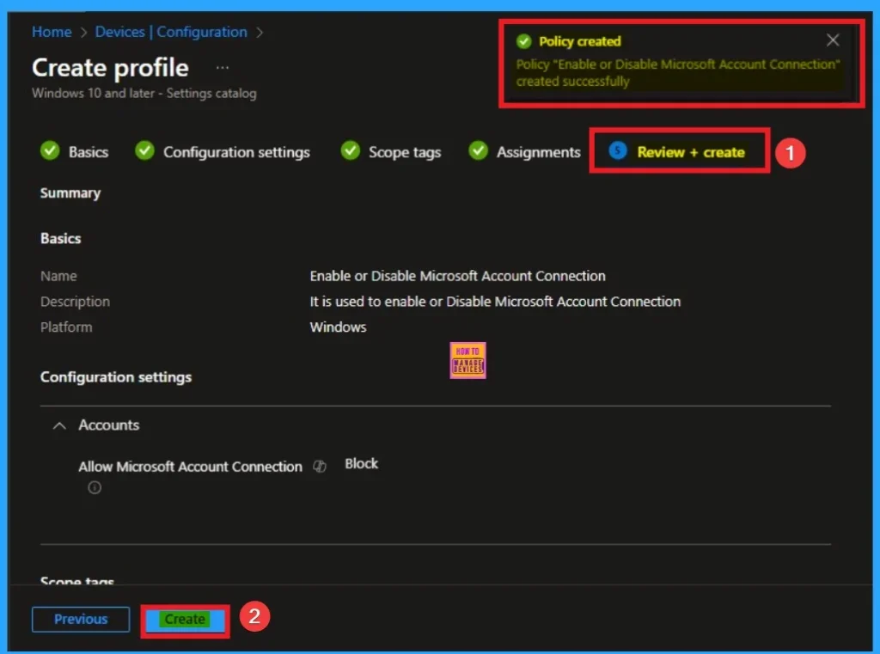Open the info icon under Allow Microsoft Account Connection
The image size is (880, 654).
[x=95, y=487]
